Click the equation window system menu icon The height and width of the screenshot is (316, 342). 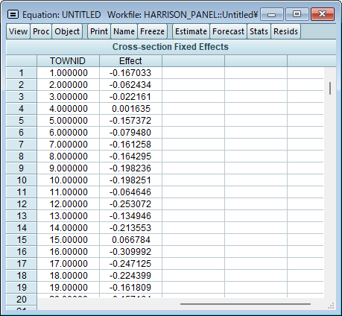point(13,14)
